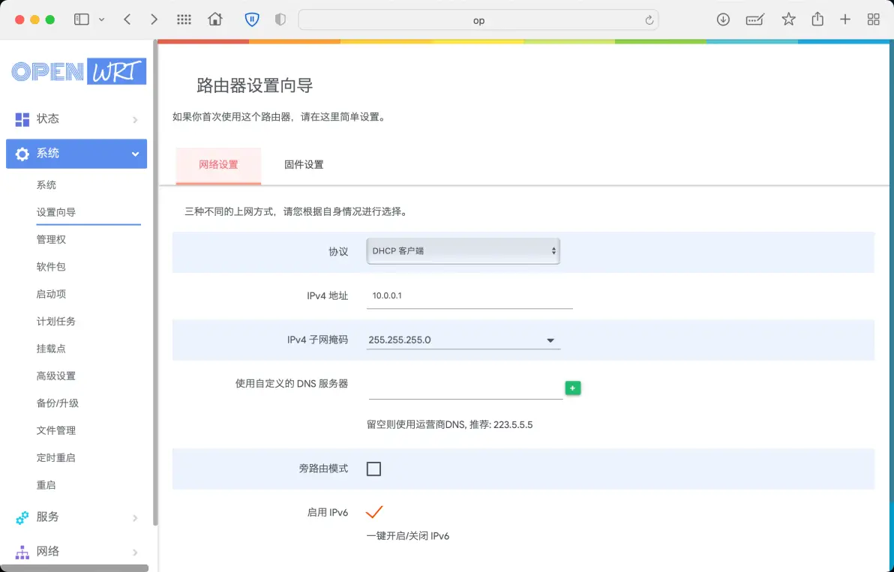Click the address bar showing 'op'

click(x=478, y=20)
